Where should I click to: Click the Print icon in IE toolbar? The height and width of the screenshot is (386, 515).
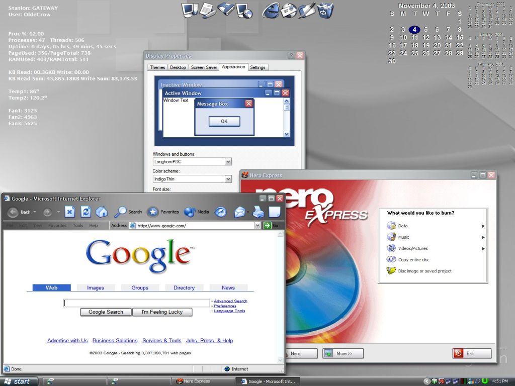259,212
